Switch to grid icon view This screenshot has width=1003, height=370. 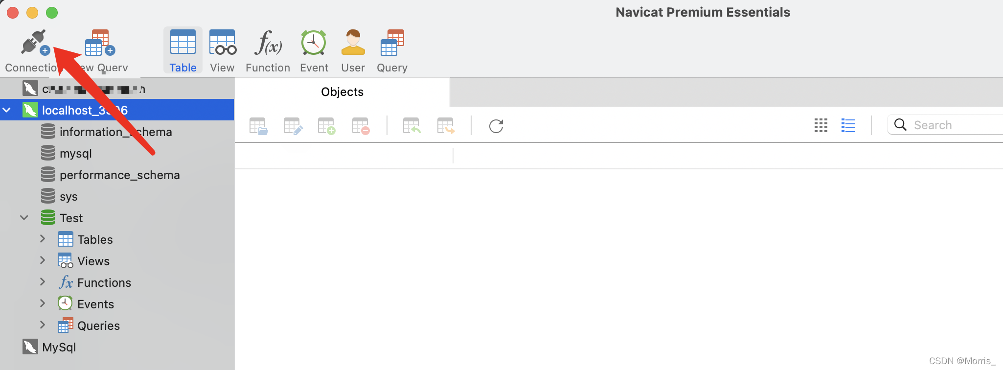click(x=821, y=125)
